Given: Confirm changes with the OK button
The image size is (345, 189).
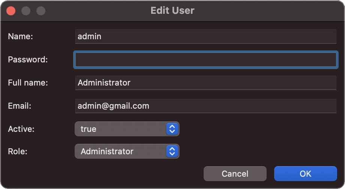Looking at the screenshot, I should 305,174.
